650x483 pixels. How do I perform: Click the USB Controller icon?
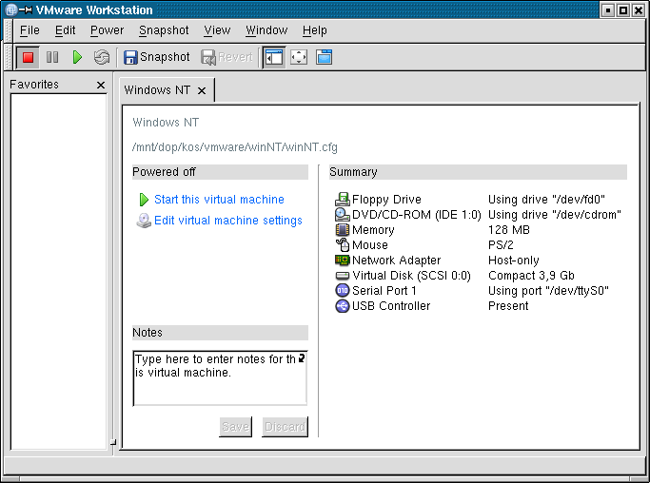[x=343, y=306]
